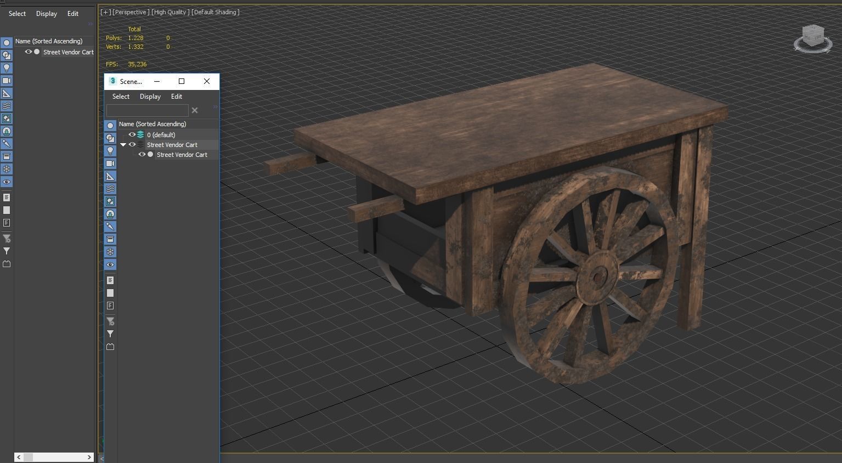Viewport: 842px width, 463px height.
Task: Collapse the Street Vendor Cart layer in floating window
Action: point(123,145)
